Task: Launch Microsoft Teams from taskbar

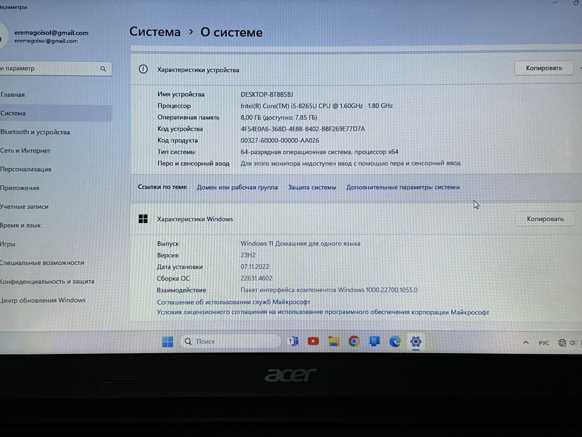Action: tap(293, 341)
